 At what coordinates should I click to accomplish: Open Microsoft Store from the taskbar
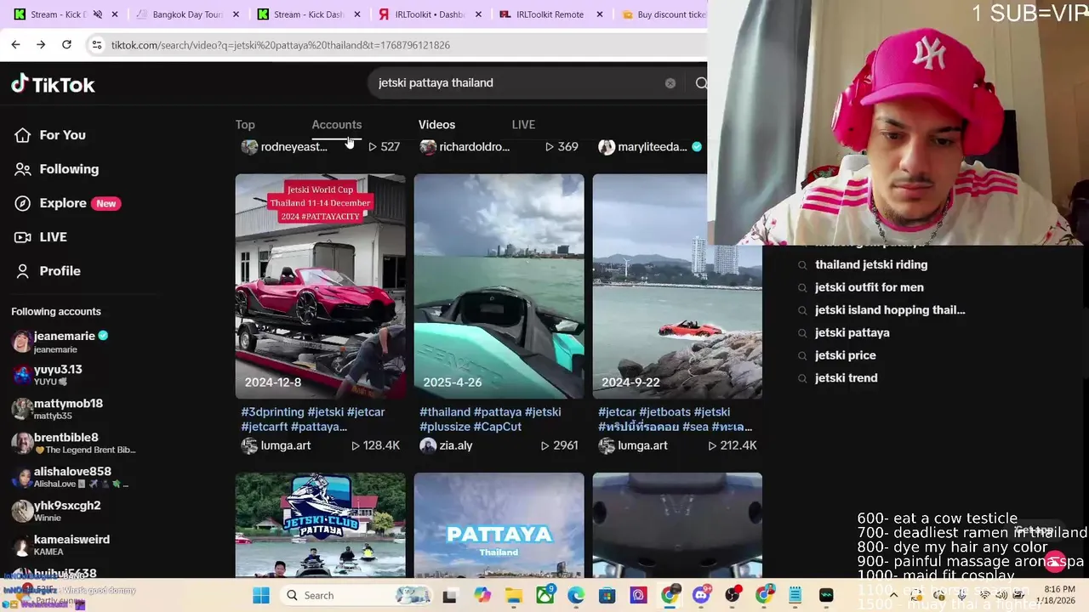[607, 595]
